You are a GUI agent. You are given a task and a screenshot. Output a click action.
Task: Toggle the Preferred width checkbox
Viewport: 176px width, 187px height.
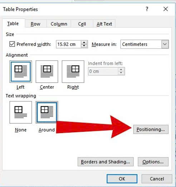tap(12, 44)
